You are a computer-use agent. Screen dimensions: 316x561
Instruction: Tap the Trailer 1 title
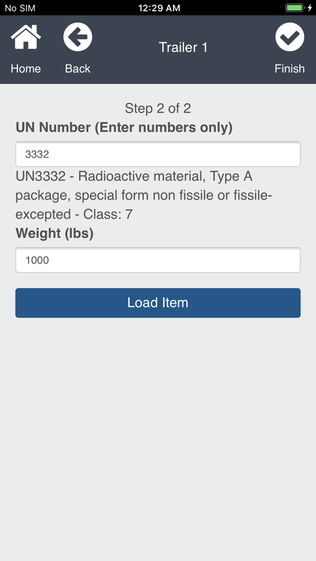point(182,47)
